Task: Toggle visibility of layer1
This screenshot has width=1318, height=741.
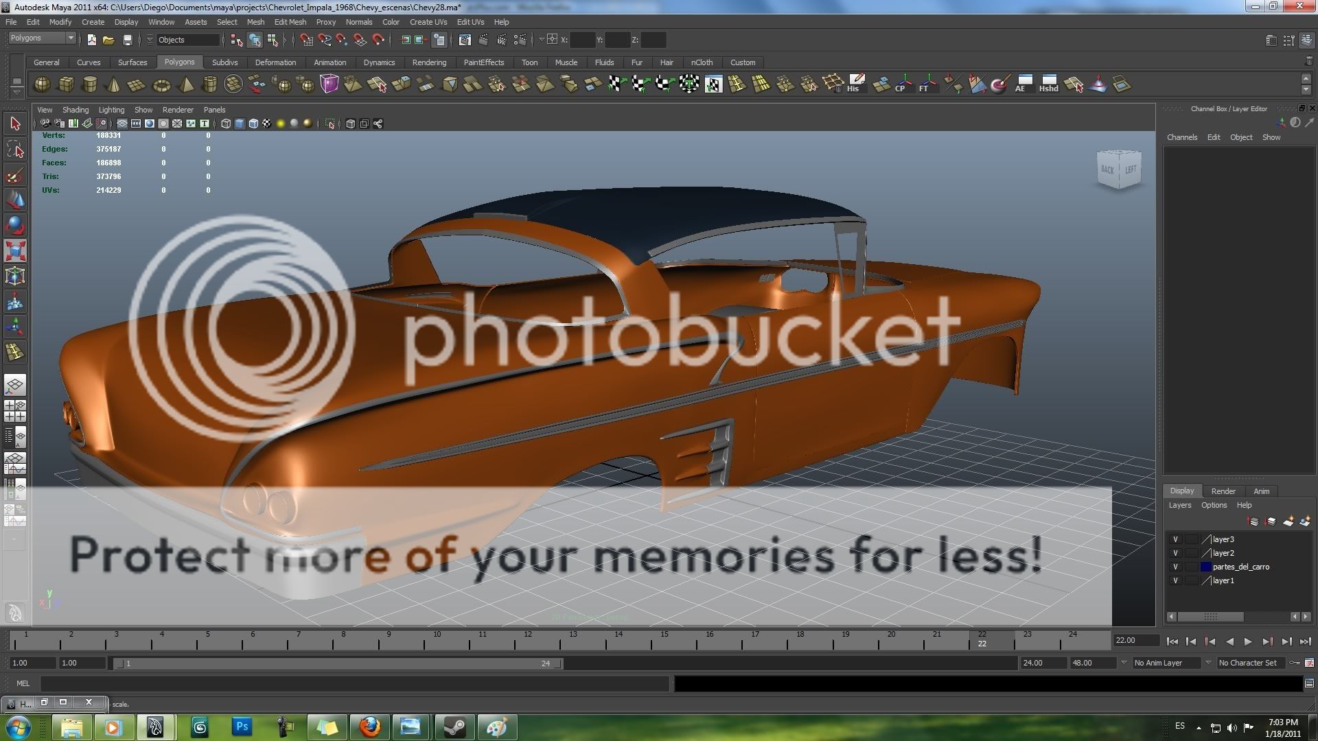Action: (1175, 580)
